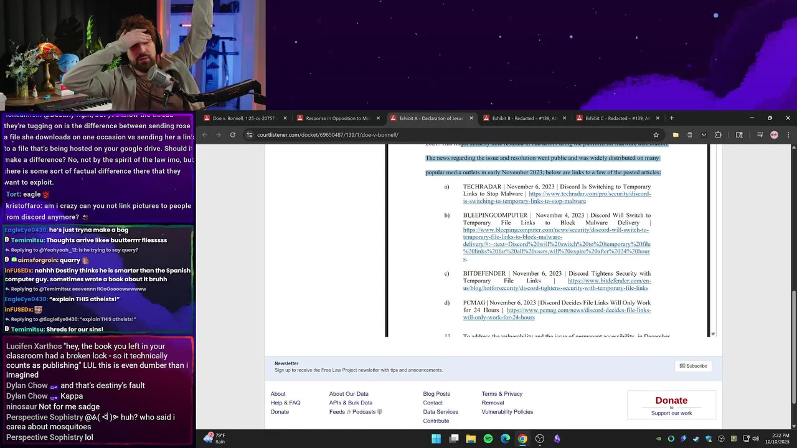Open the Contribute footer link
Screen dimensions: 797x448
pos(436,421)
